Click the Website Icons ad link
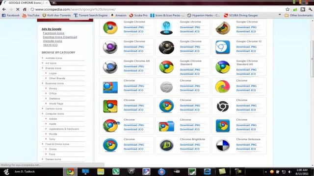314x176 pixels. [x=52, y=41]
